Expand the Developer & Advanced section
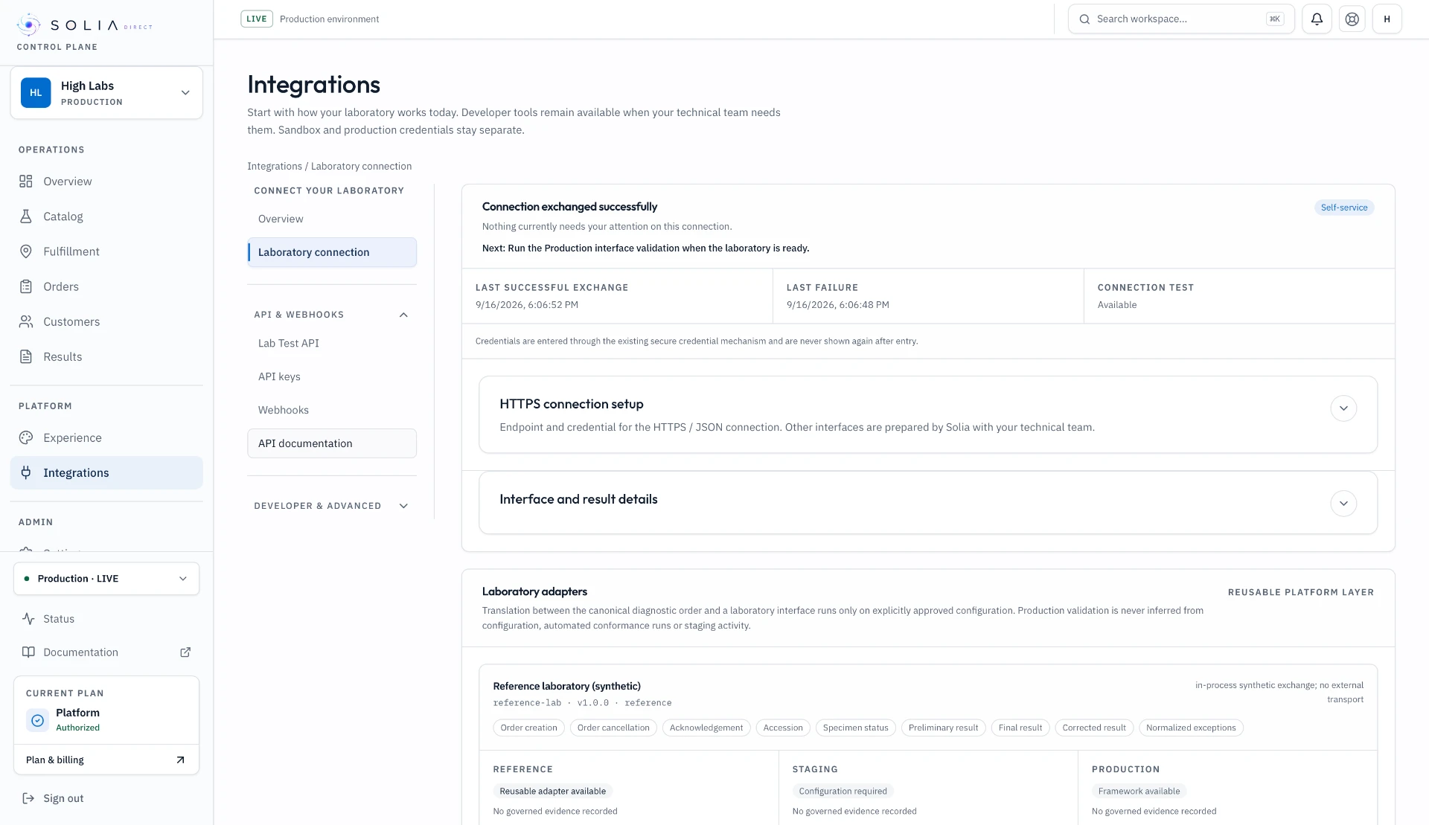 tap(403, 506)
